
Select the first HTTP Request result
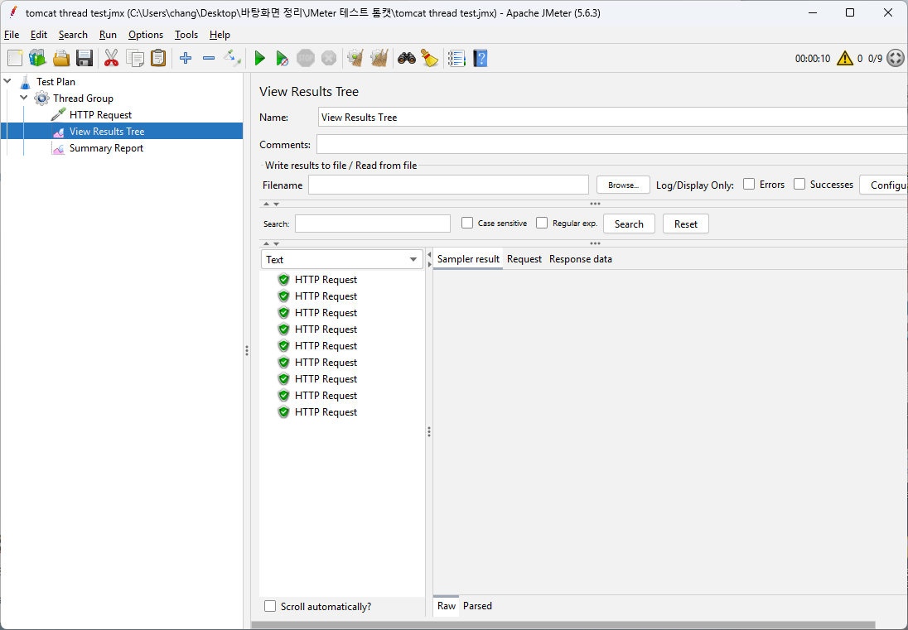(326, 280)
